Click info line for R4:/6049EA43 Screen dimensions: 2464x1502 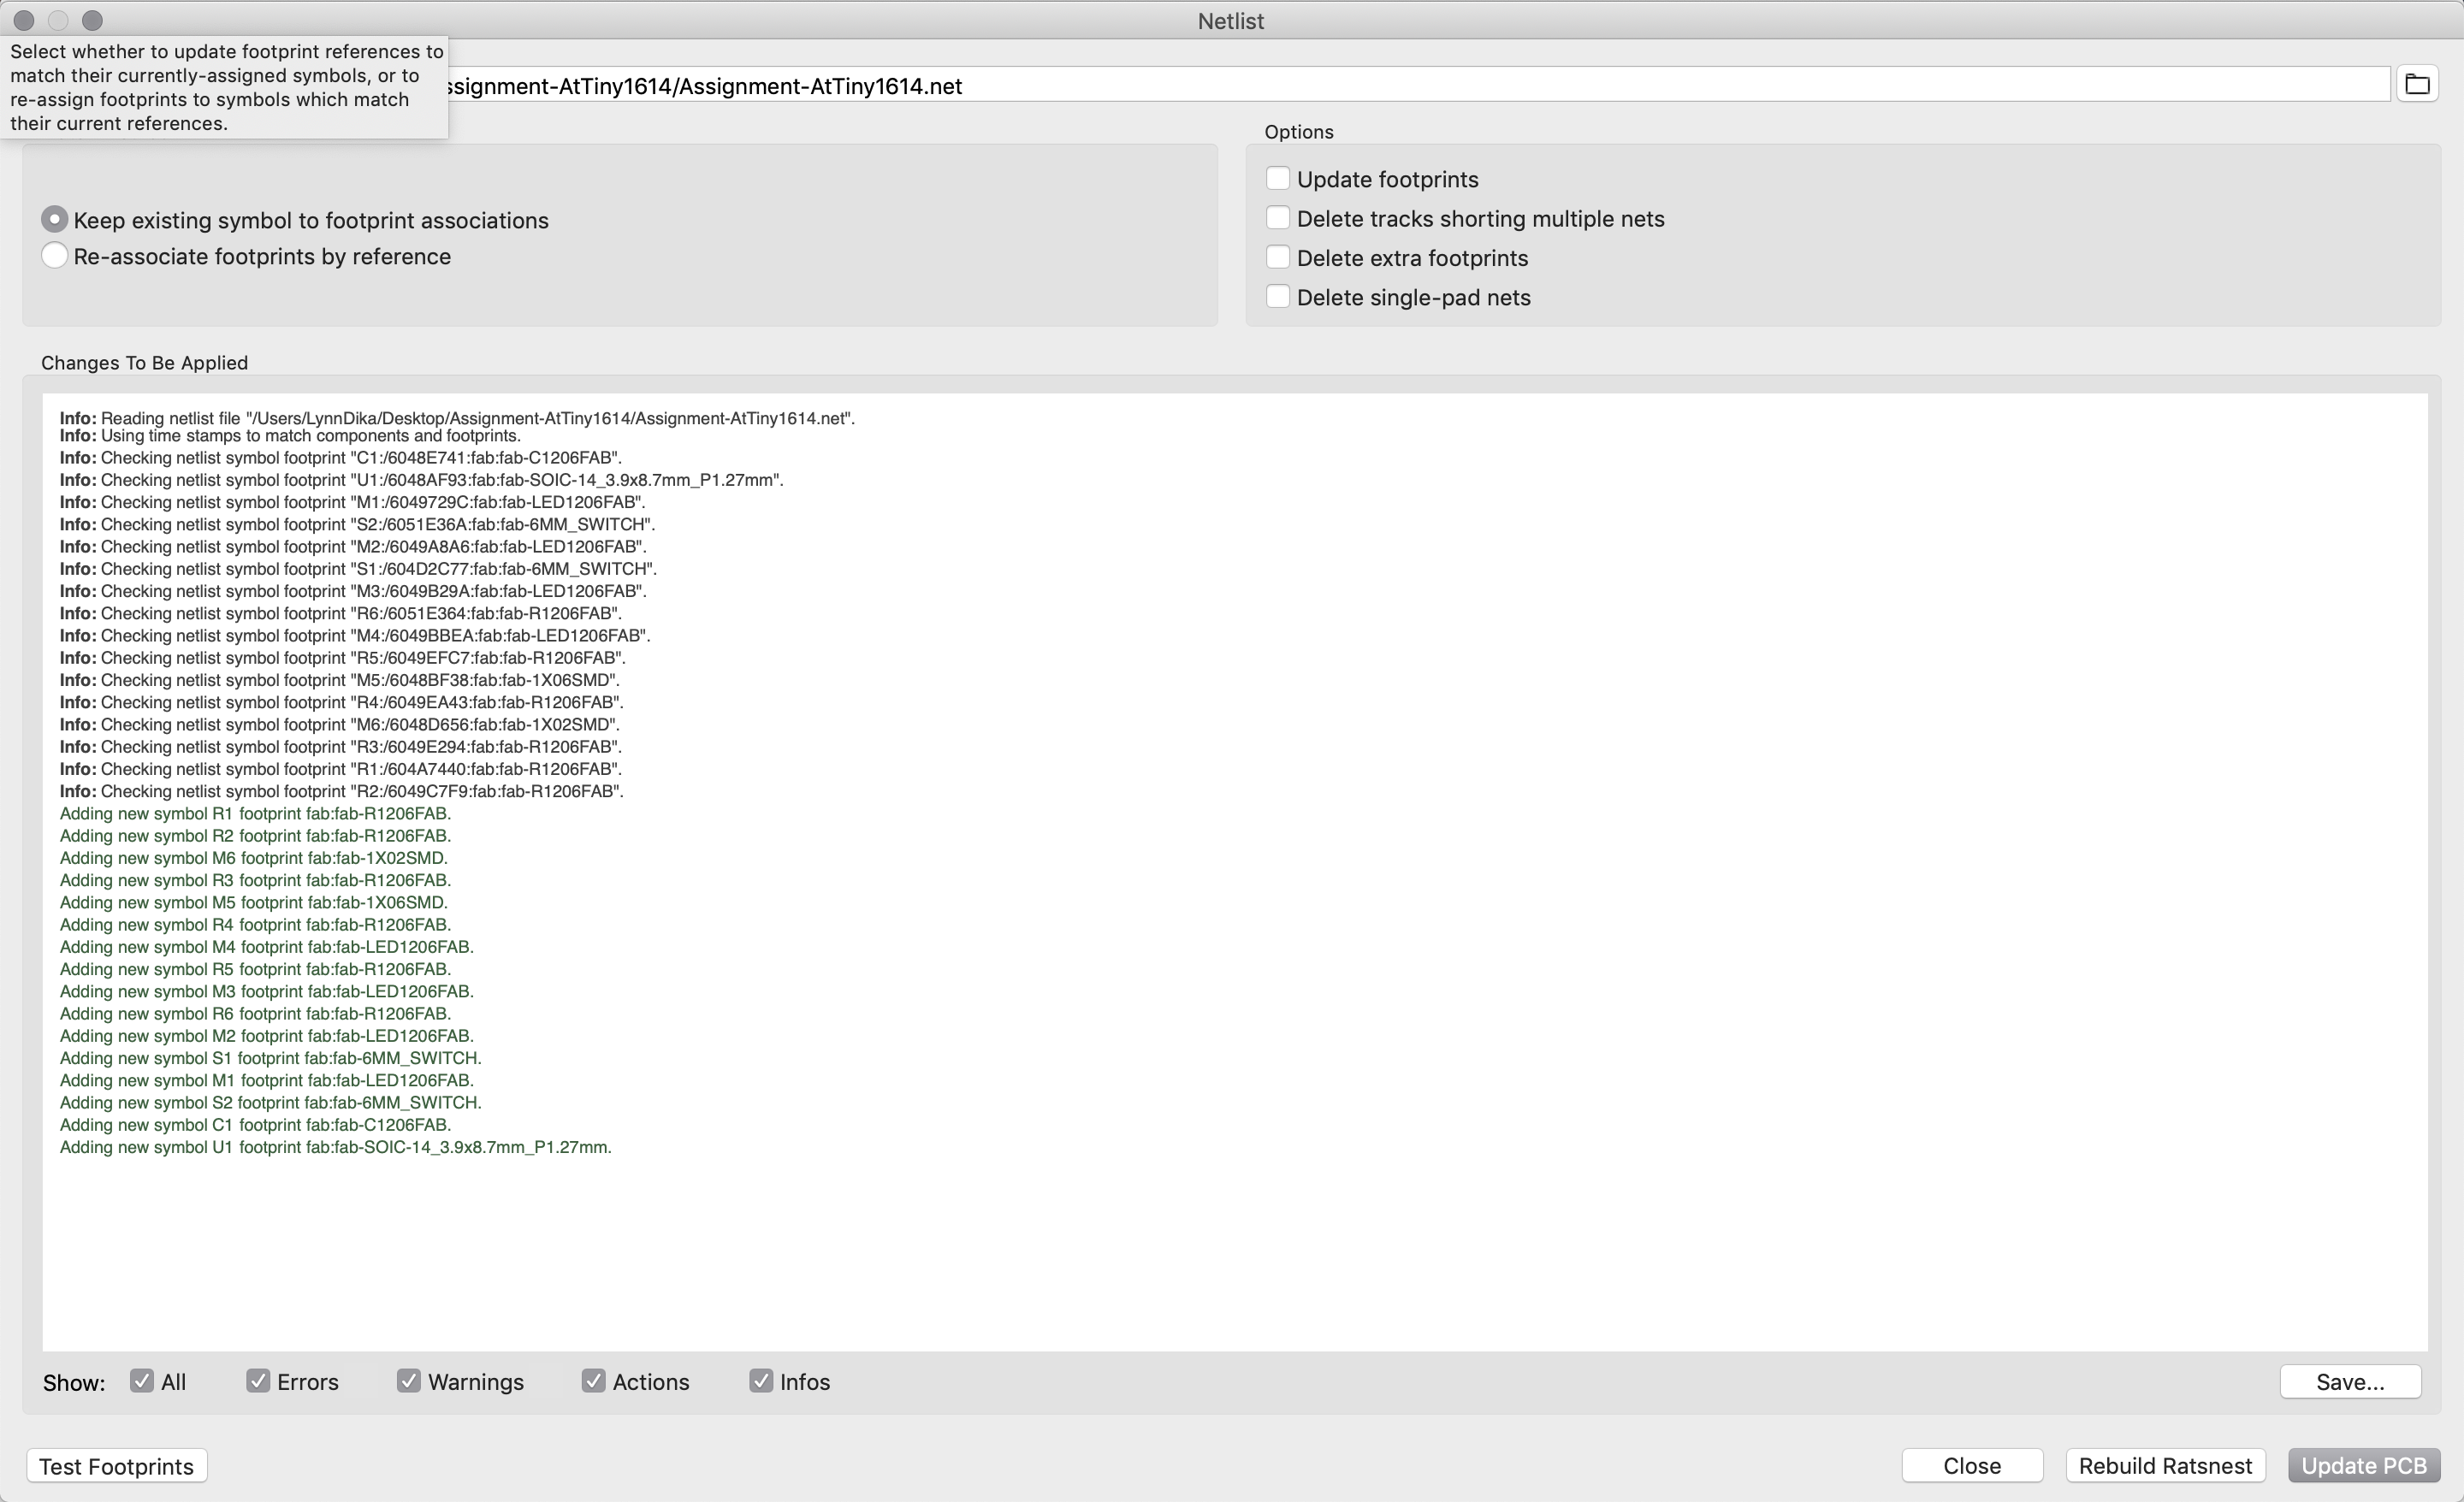coord(341,702)
